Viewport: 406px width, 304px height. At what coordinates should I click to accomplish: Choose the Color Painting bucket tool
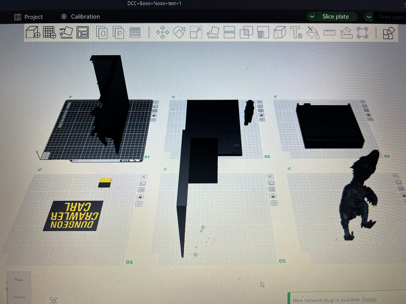point(313,33)
